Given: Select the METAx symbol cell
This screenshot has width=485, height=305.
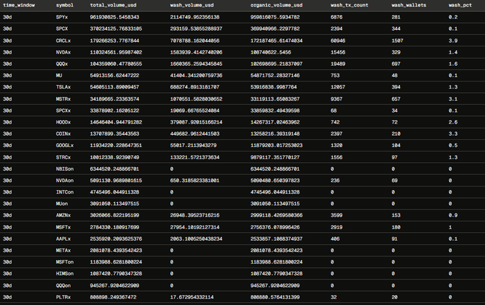Looking at the screenshot, I should [64, 250].
